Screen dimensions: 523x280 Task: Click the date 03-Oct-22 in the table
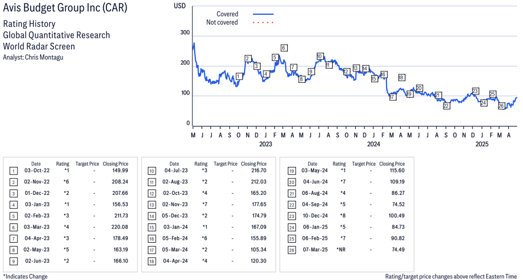click(37, 170)
